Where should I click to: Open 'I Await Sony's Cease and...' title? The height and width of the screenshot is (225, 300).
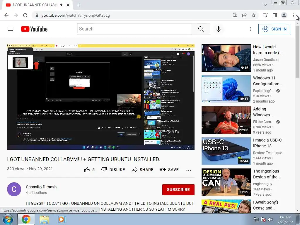click(265, 205)
